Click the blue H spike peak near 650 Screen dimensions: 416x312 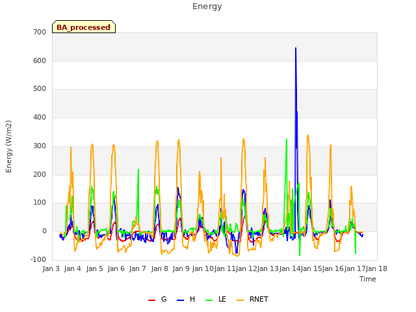coord(296,48)
